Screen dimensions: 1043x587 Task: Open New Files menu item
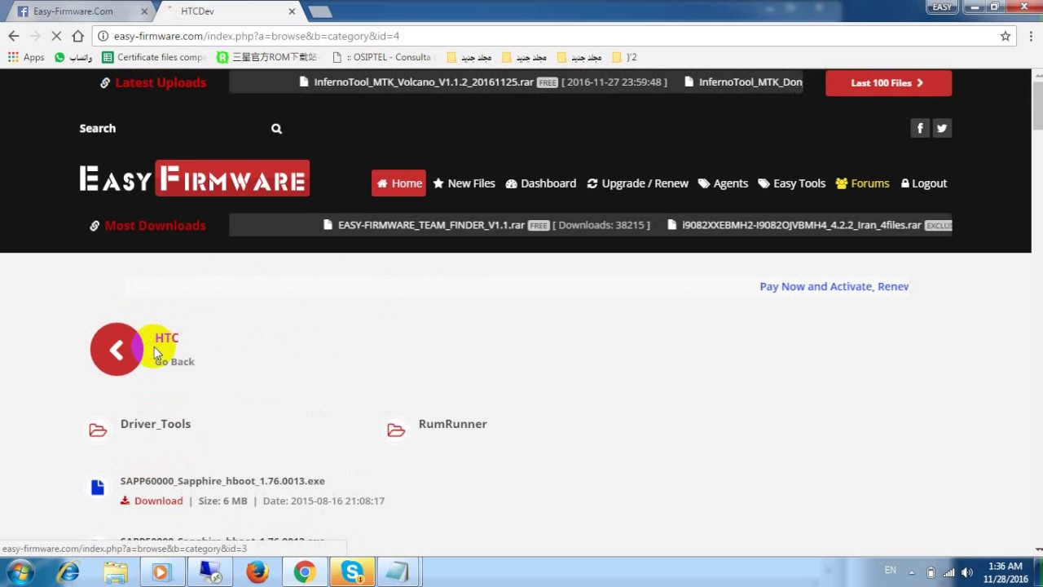click(x=464, y=183)
